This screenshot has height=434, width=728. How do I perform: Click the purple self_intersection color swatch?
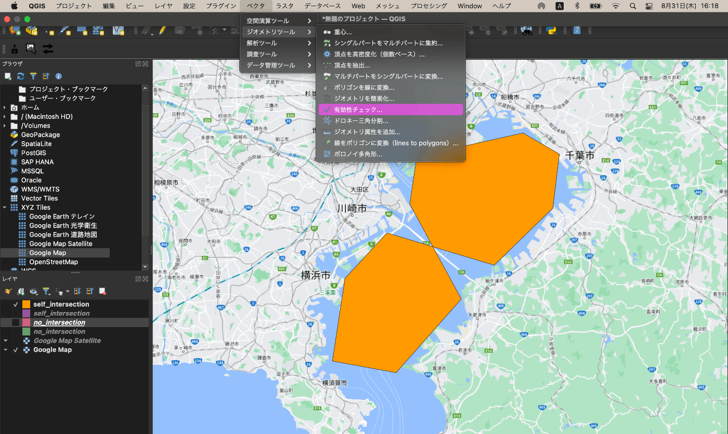point(27,314)
